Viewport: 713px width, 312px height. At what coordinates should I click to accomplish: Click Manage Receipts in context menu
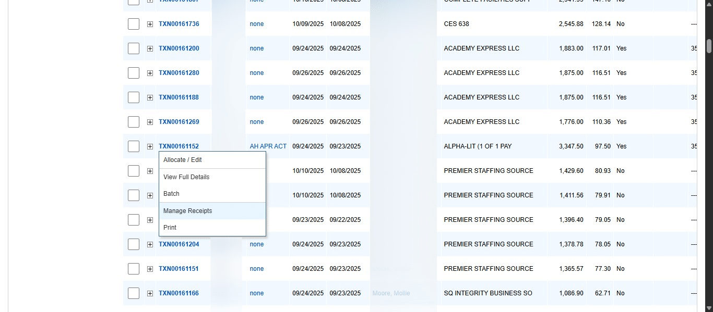[187, 210]
